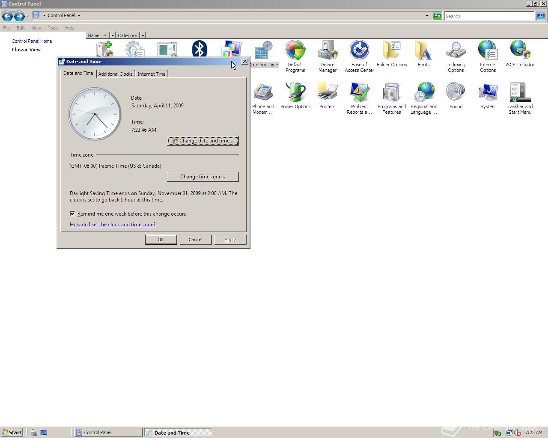Open the Bluetooth devices icon
548x438 pixels.
click(x=199, y=49)
